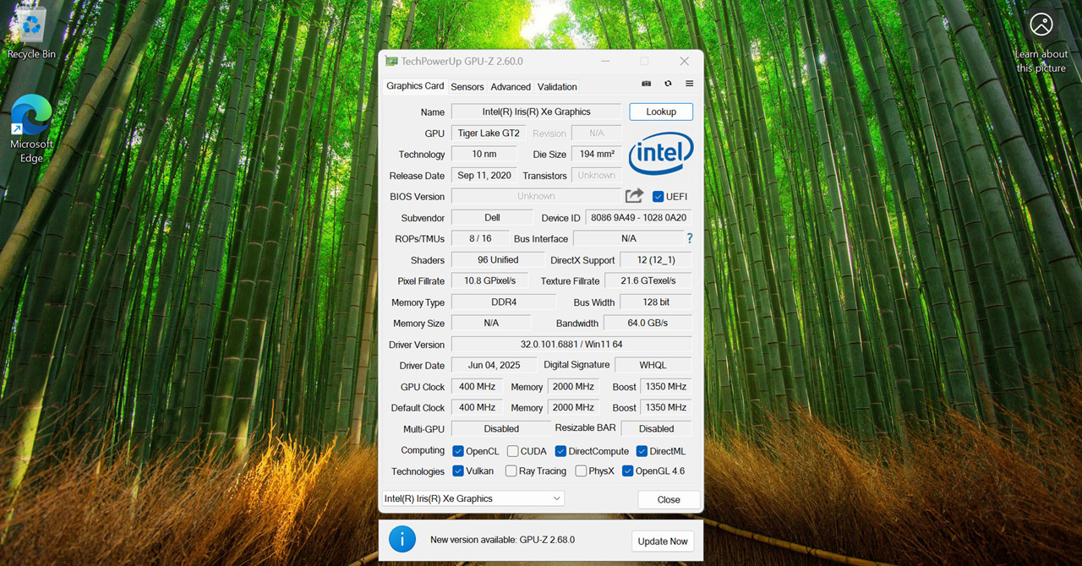Click the Bus Width value 128 bit
Image resolution: width=1082 pixels, height=566 pixels.
(656, 302)
